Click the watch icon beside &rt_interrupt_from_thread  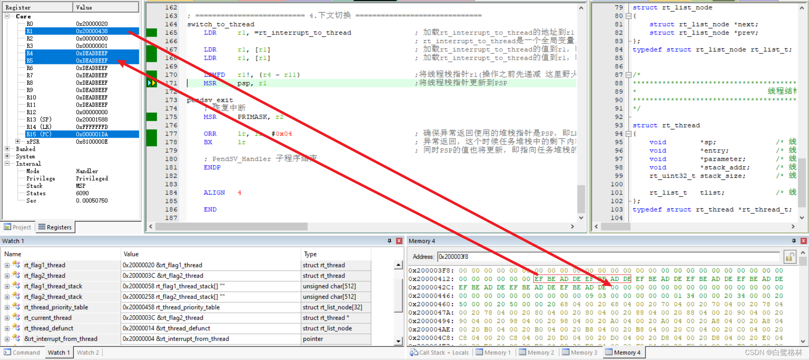pos(16,339)
